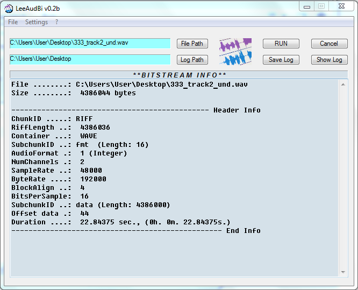This screenshot has width=358, height=290.
Task: Close the LeeAudBi window
Action: tap(341, 6)
